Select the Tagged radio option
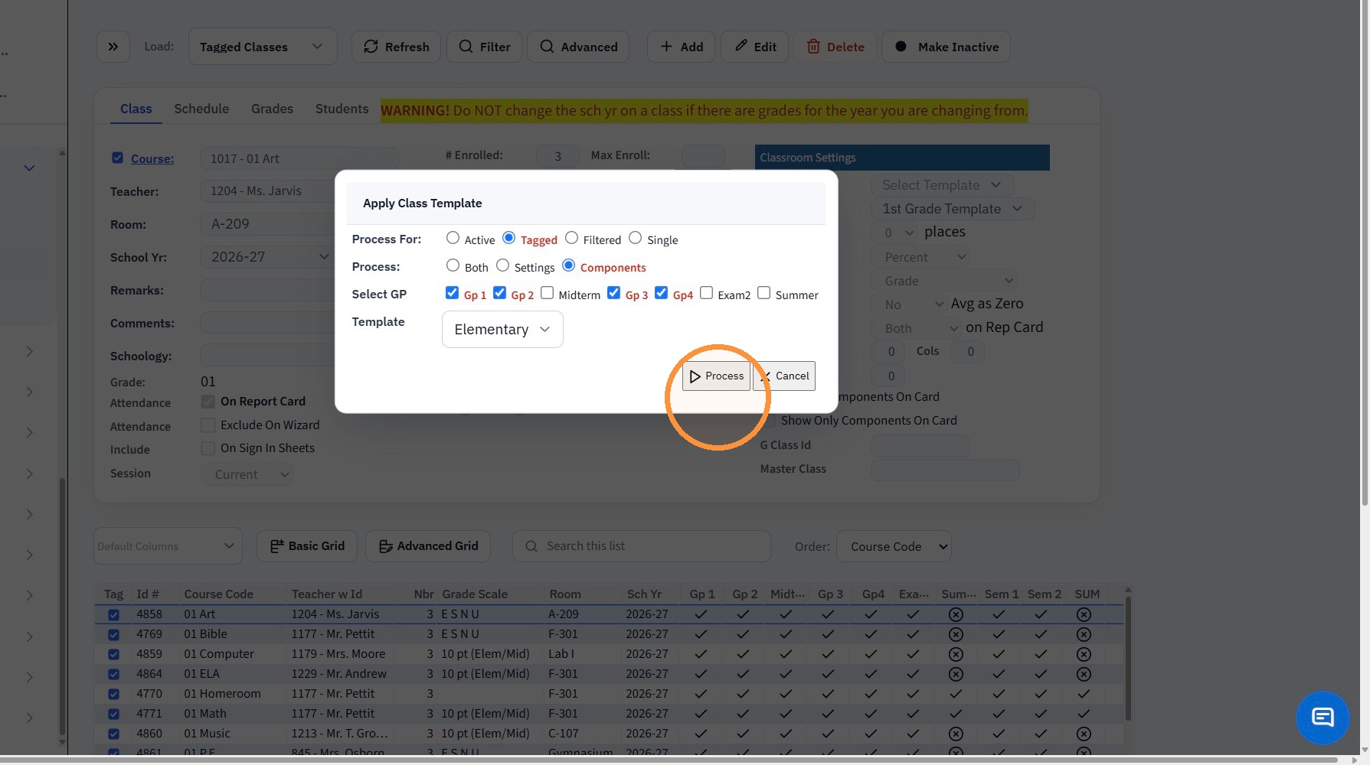This screenshot has width=1370, height=765. click(508, 239)
